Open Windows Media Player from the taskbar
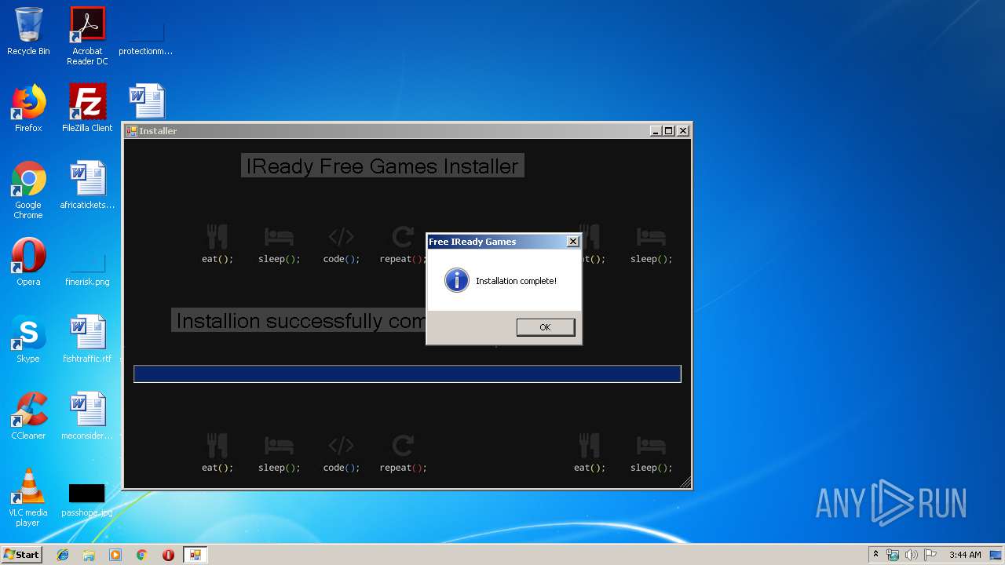 tap(115, 555)
